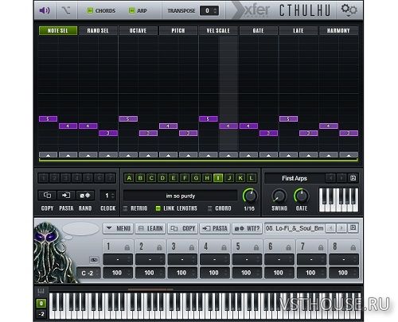Image resolution: width=398 pixels, height=322 pixels.
Task: Click the -2 keyboard octave button
Action: 41,314
